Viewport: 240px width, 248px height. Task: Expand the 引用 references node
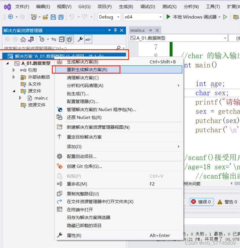pos(14,70)
